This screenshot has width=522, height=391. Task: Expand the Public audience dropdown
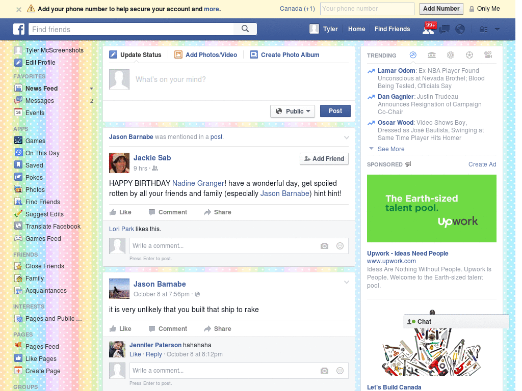point(293,111)
